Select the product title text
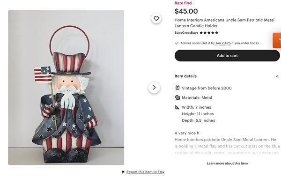 point(224,23)
